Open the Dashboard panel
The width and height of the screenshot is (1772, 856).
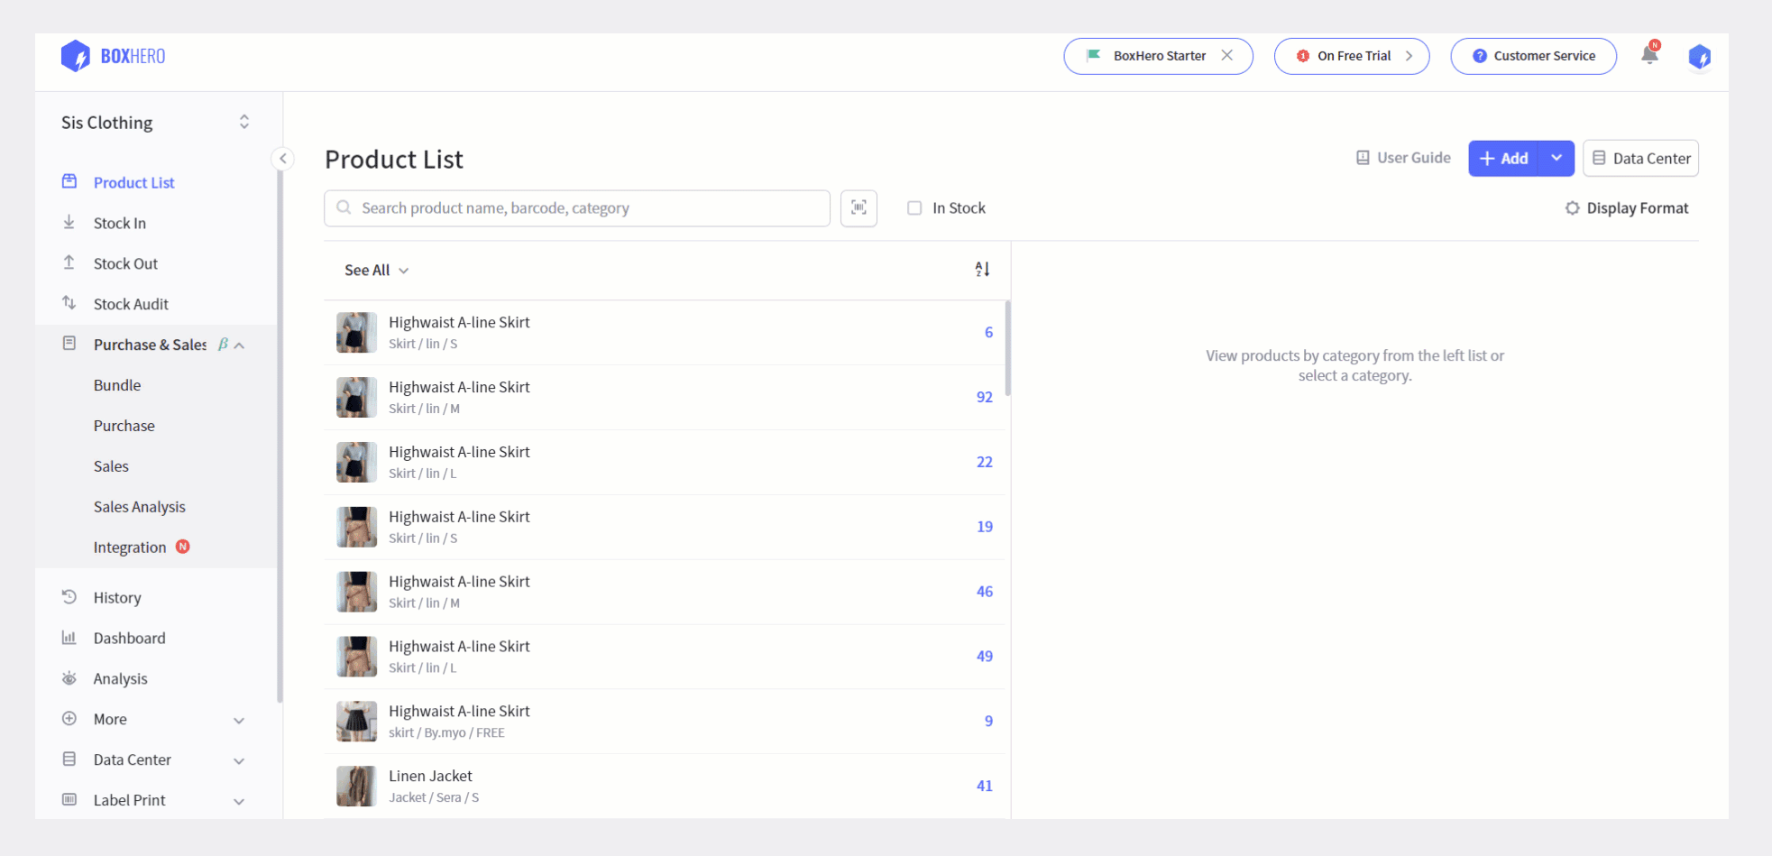(x=130, y=638)
